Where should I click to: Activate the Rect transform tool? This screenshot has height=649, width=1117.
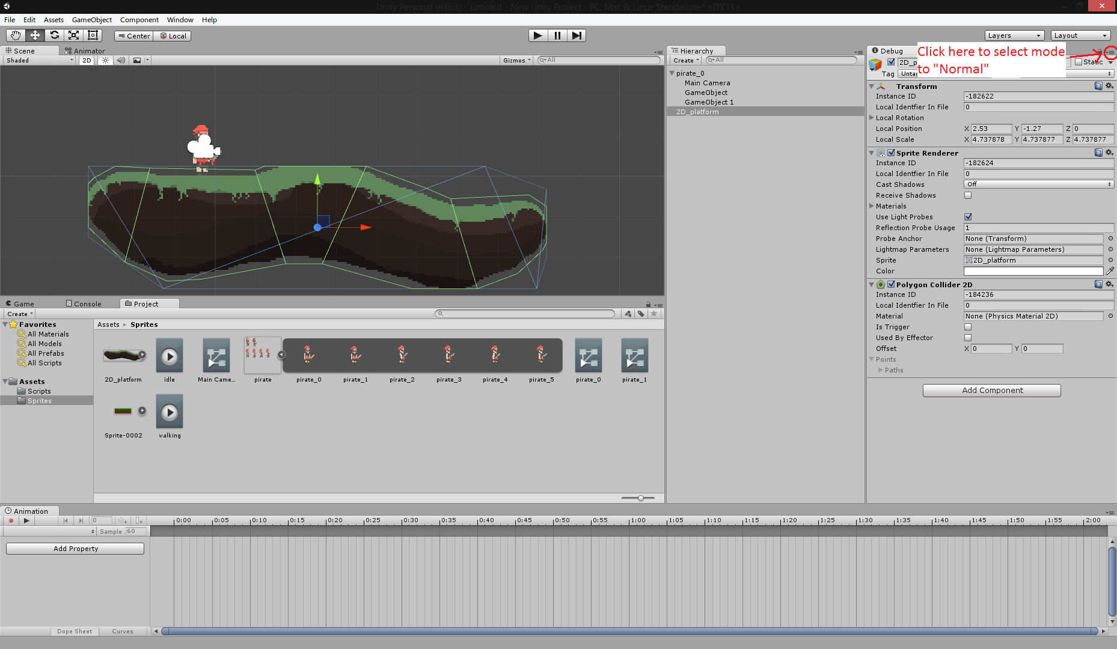point(93,35)
